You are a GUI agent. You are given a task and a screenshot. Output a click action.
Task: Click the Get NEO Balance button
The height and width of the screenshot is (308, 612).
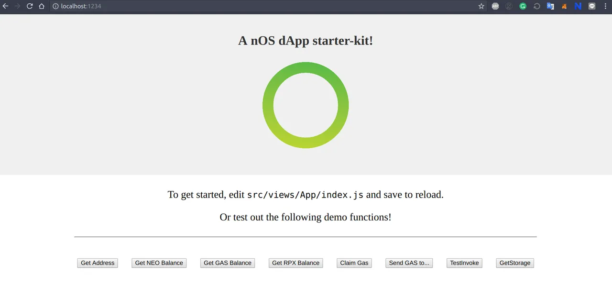(159, 263)
